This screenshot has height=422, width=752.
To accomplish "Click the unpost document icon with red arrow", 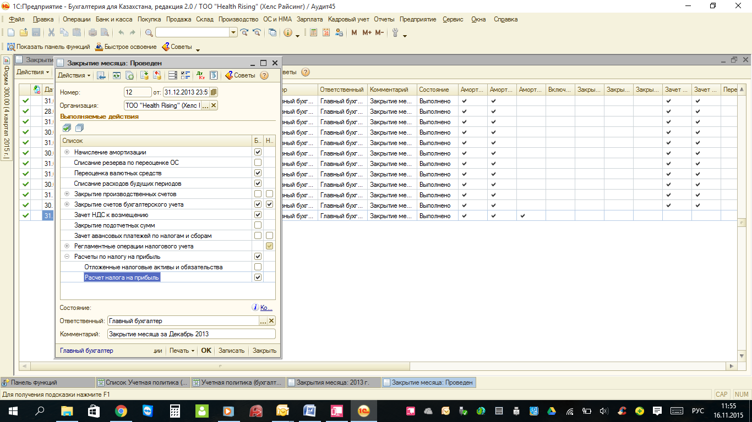I will pyautogui.click(x=157, y=75).
